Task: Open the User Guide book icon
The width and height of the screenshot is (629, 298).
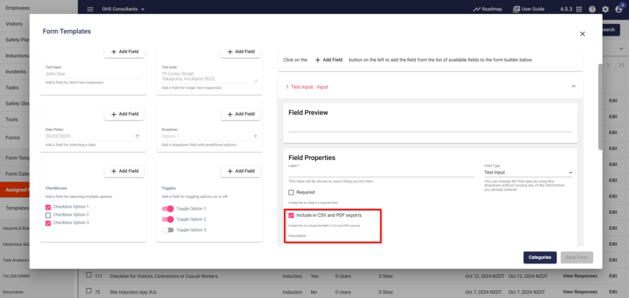Action: pyautogui.click(x=516, y=9)
